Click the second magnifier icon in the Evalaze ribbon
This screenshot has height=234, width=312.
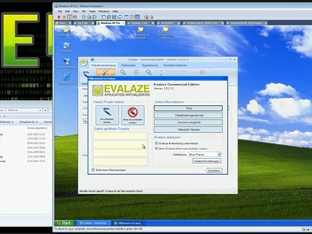click(149, 72)
